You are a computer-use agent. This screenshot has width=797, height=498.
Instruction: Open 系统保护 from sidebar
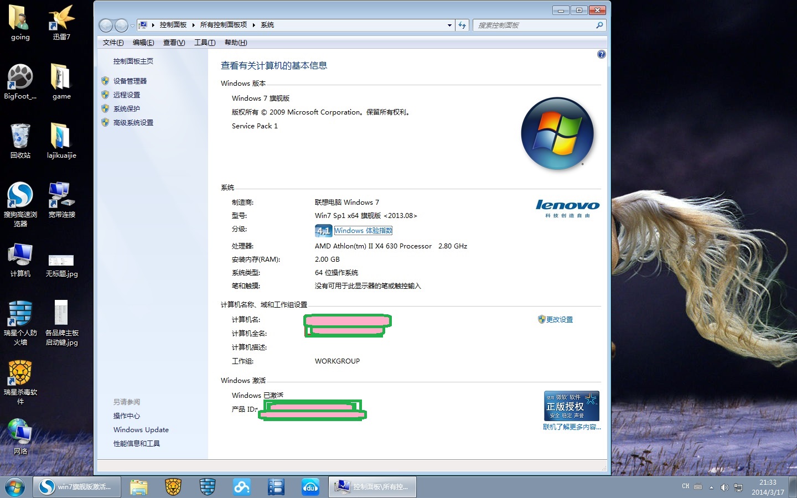127,108
